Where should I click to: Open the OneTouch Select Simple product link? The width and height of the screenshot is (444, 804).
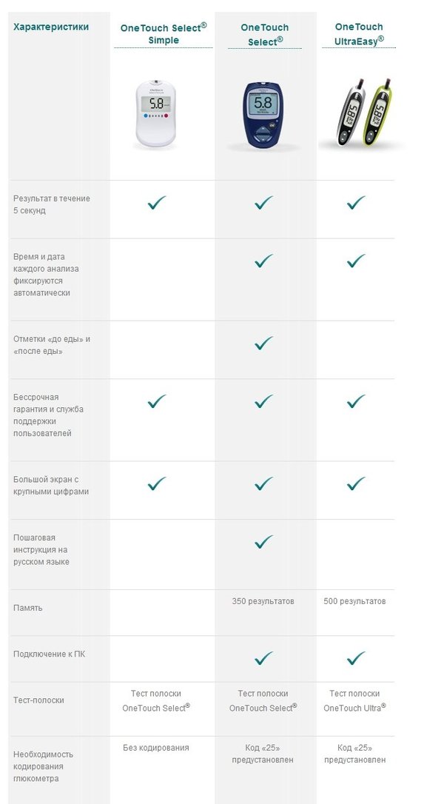pyautogui.click(x=164, y=34)
